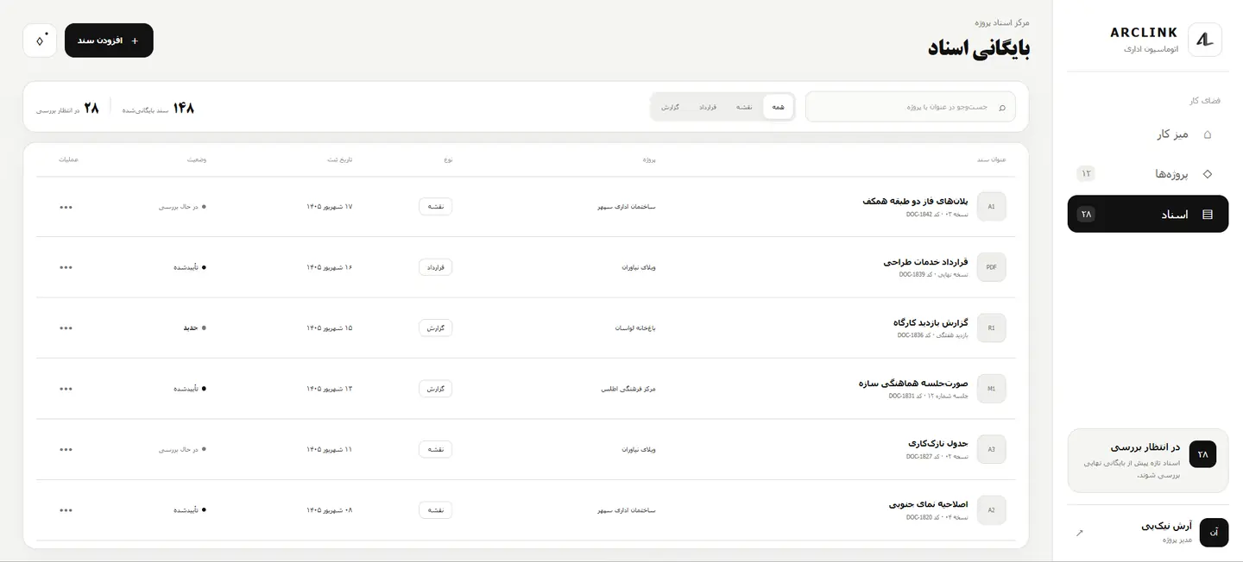Click the قرارداد type chip in DOC-1839 row

tap(436, 267)
